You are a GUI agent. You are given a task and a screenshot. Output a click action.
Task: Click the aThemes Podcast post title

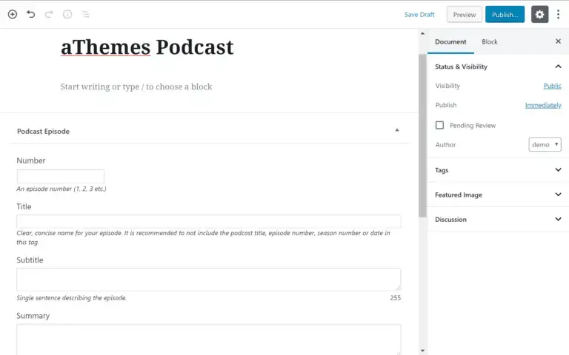tap(147, 47)
